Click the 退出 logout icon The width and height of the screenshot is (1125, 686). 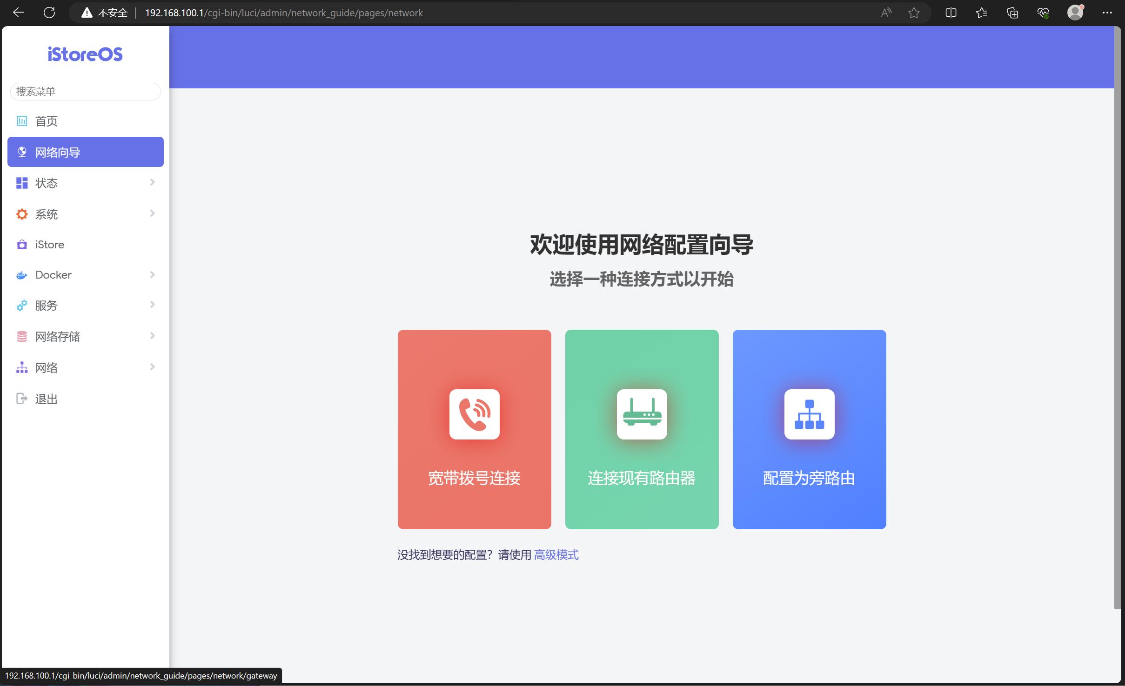[x=21, y=398]
